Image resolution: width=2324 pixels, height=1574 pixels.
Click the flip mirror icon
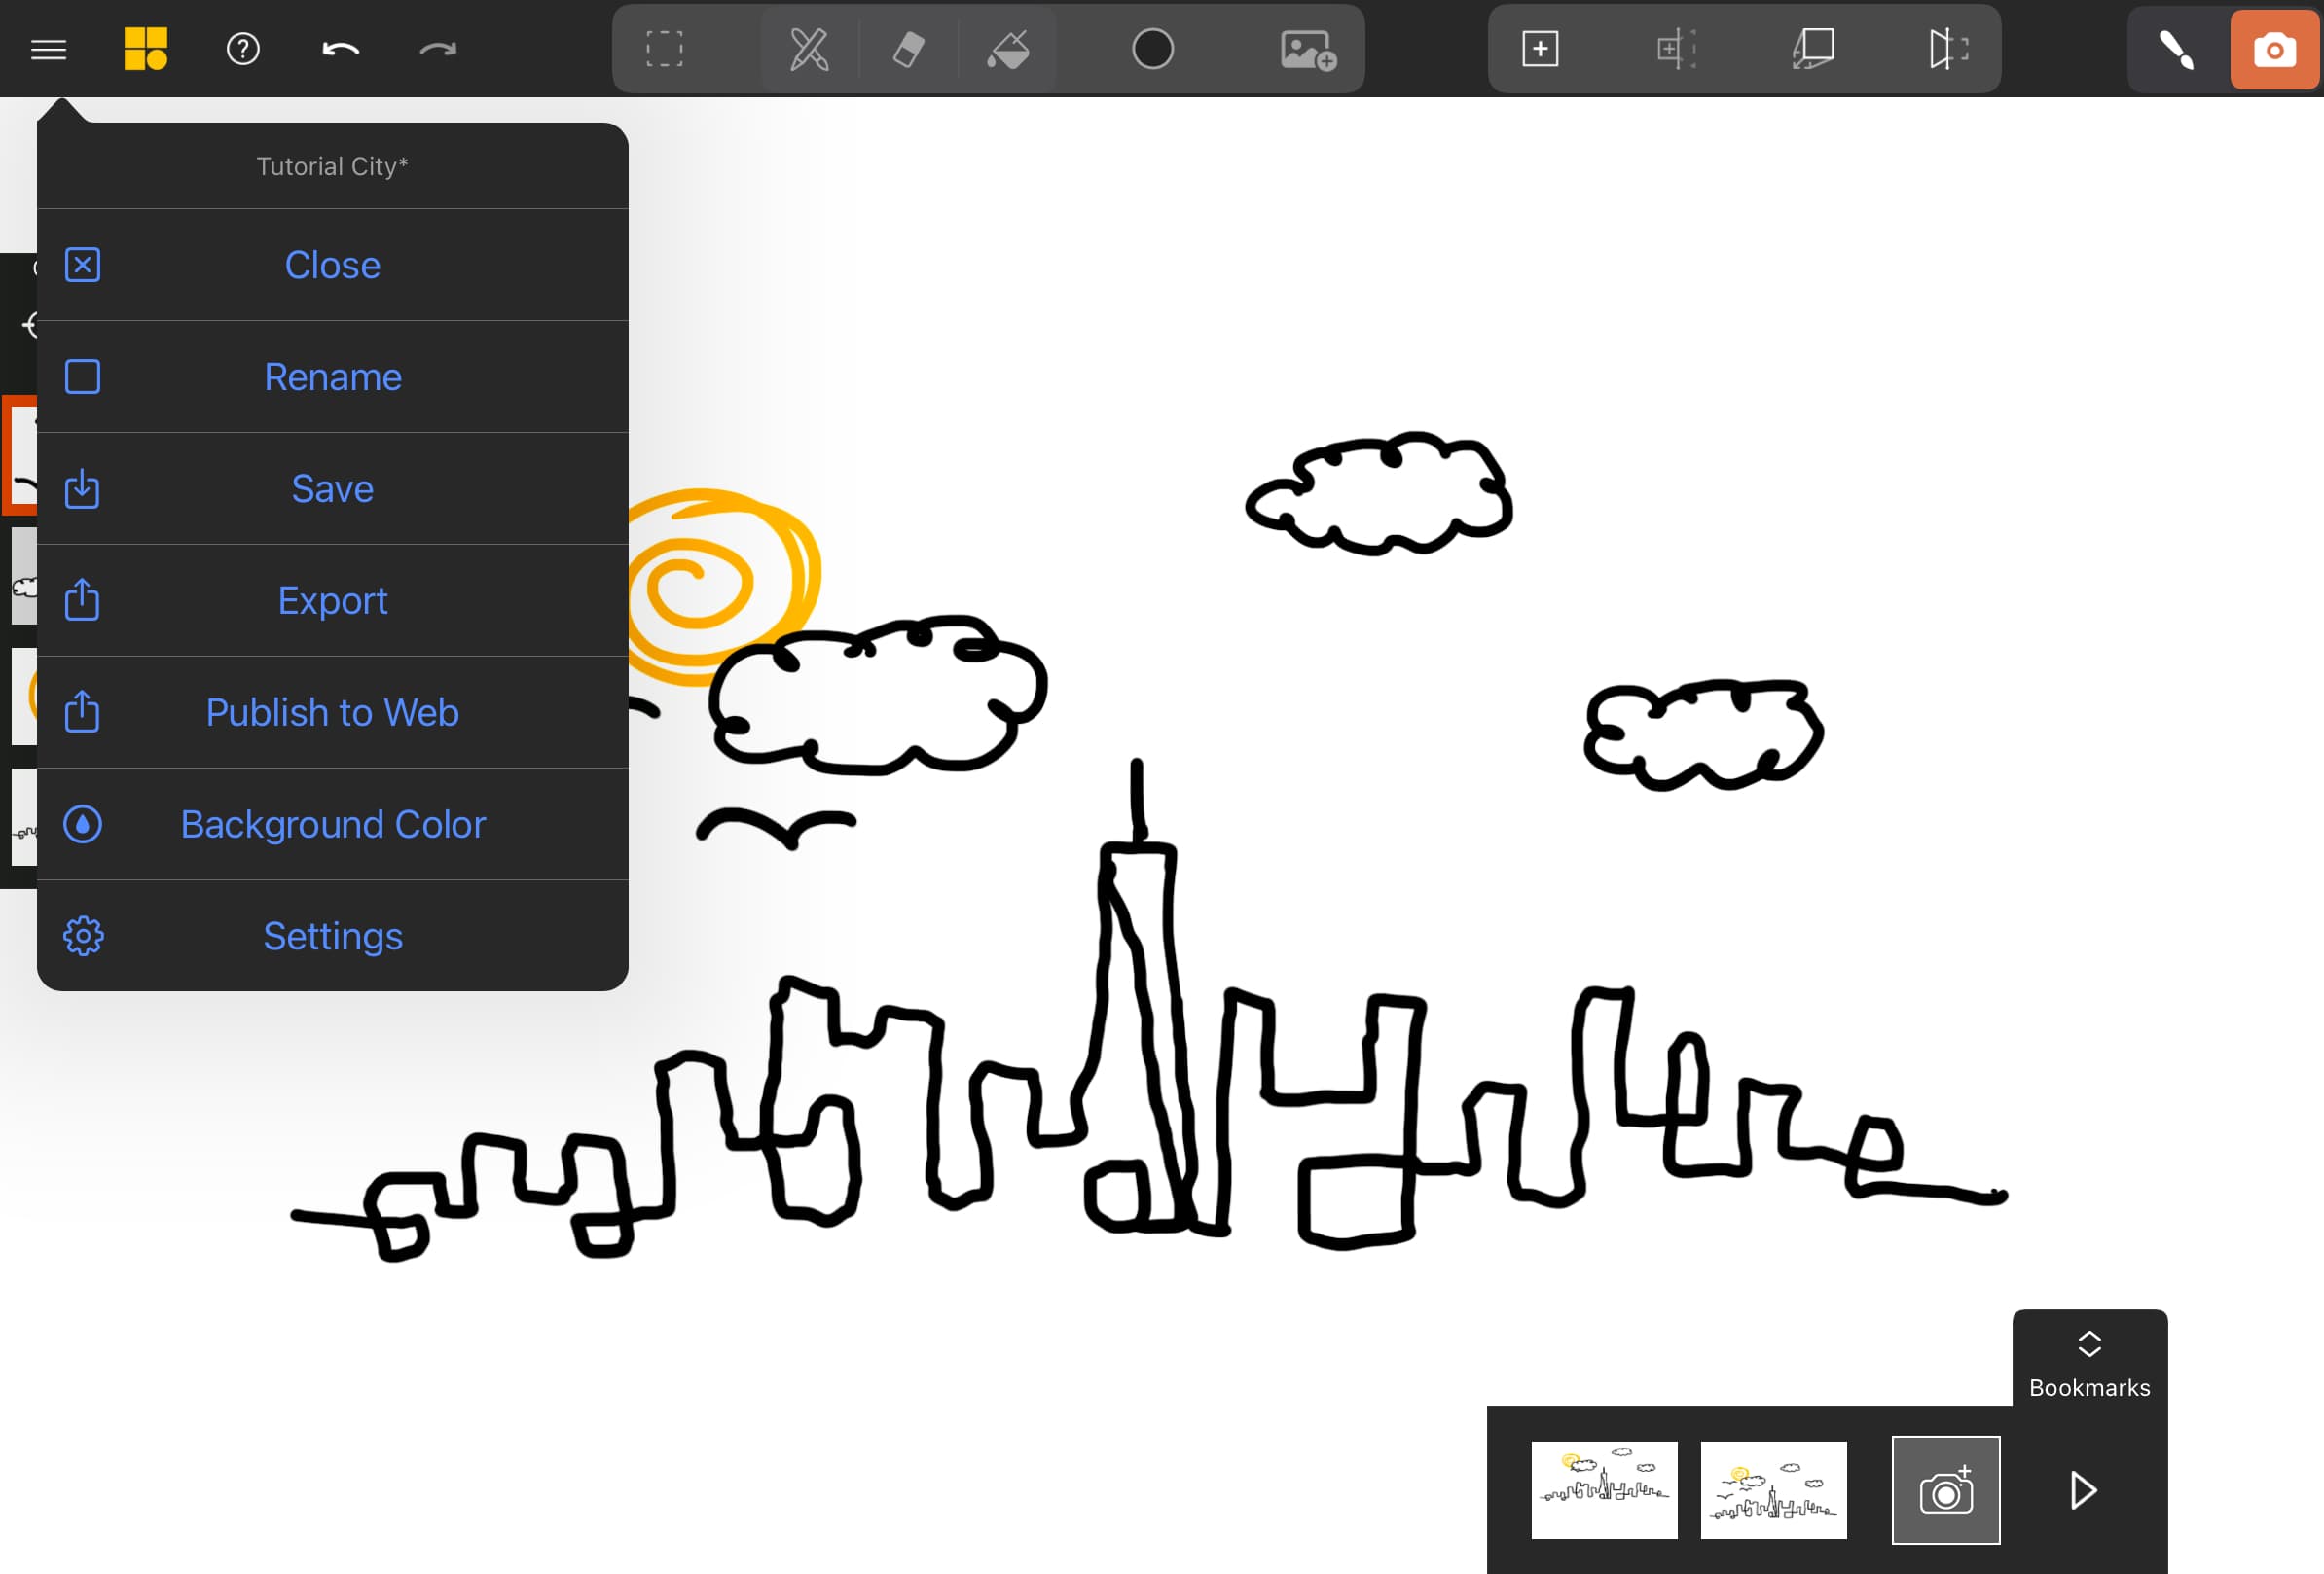point(1948,49)
